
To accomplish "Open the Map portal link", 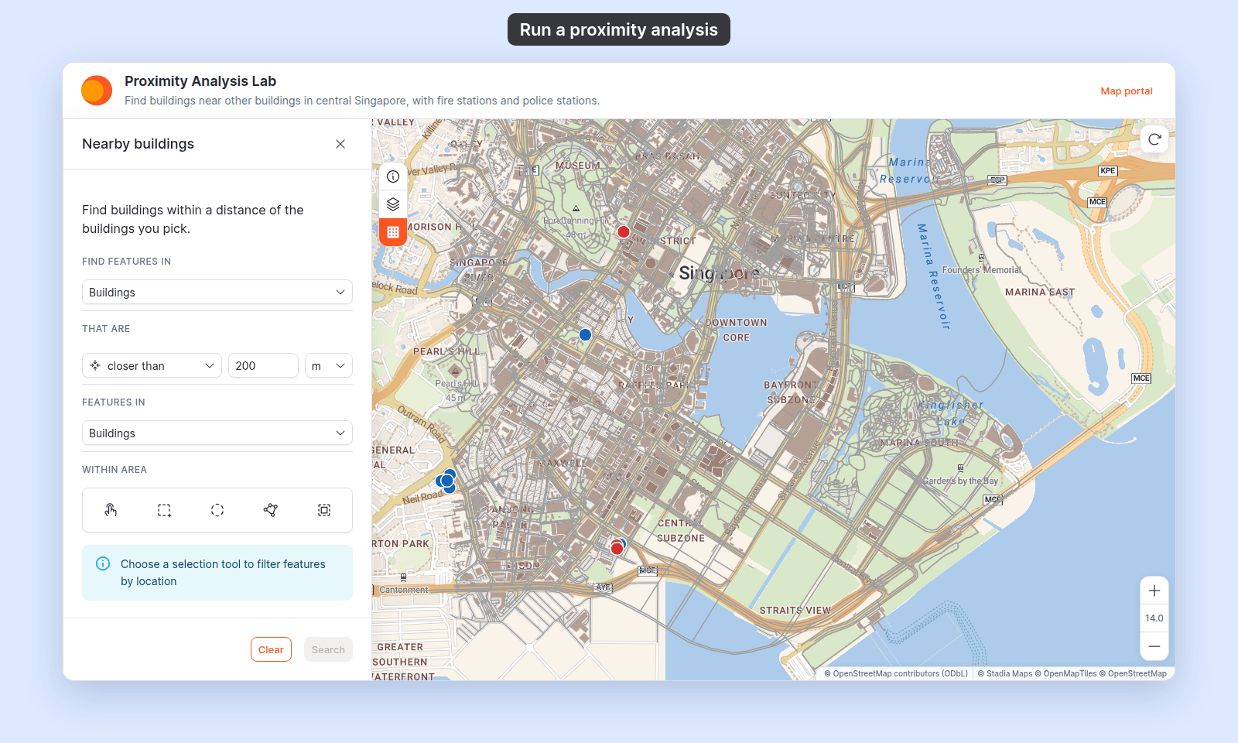I will pos(1127,91).
